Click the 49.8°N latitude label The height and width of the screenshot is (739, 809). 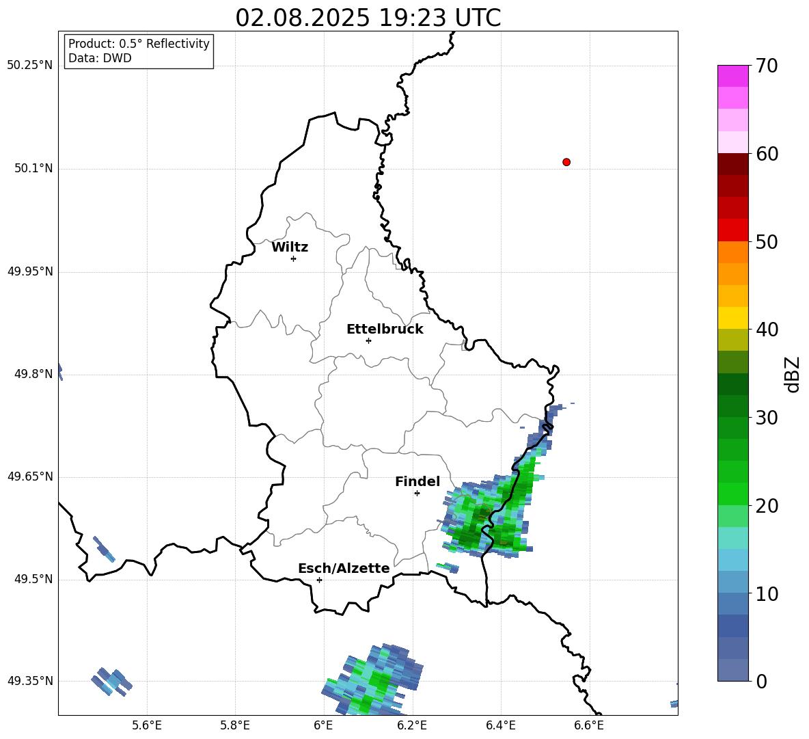click(33, 374)
